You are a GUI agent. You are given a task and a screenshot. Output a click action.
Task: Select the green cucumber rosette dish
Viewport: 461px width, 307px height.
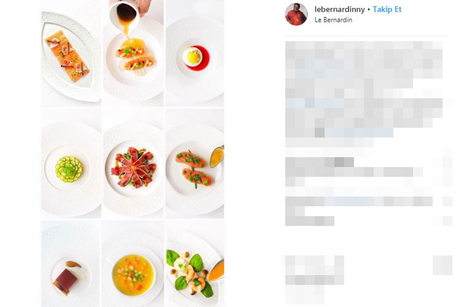click(x=69, y=169)
